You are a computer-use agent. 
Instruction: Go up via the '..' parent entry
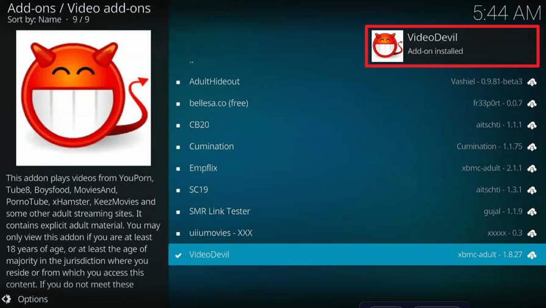click(x=191, y=62)
